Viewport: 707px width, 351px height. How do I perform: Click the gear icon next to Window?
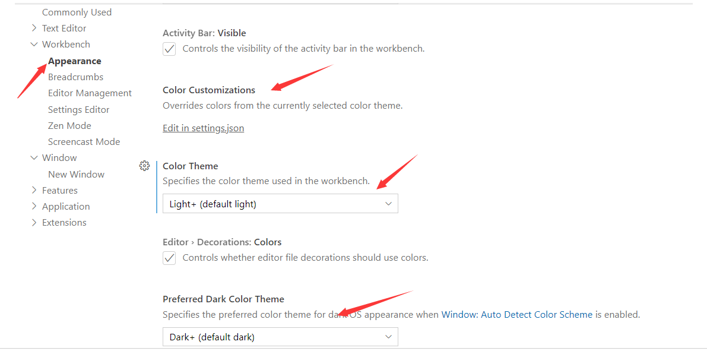(x=144, y=166)
